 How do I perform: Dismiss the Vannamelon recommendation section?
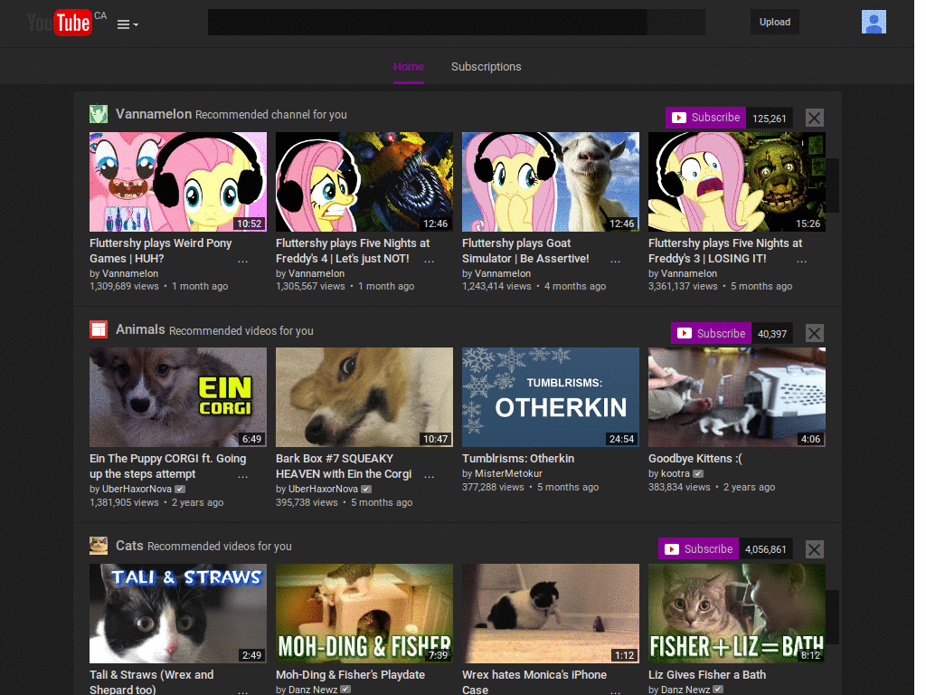pyautogui.click(x=815, y=118)
